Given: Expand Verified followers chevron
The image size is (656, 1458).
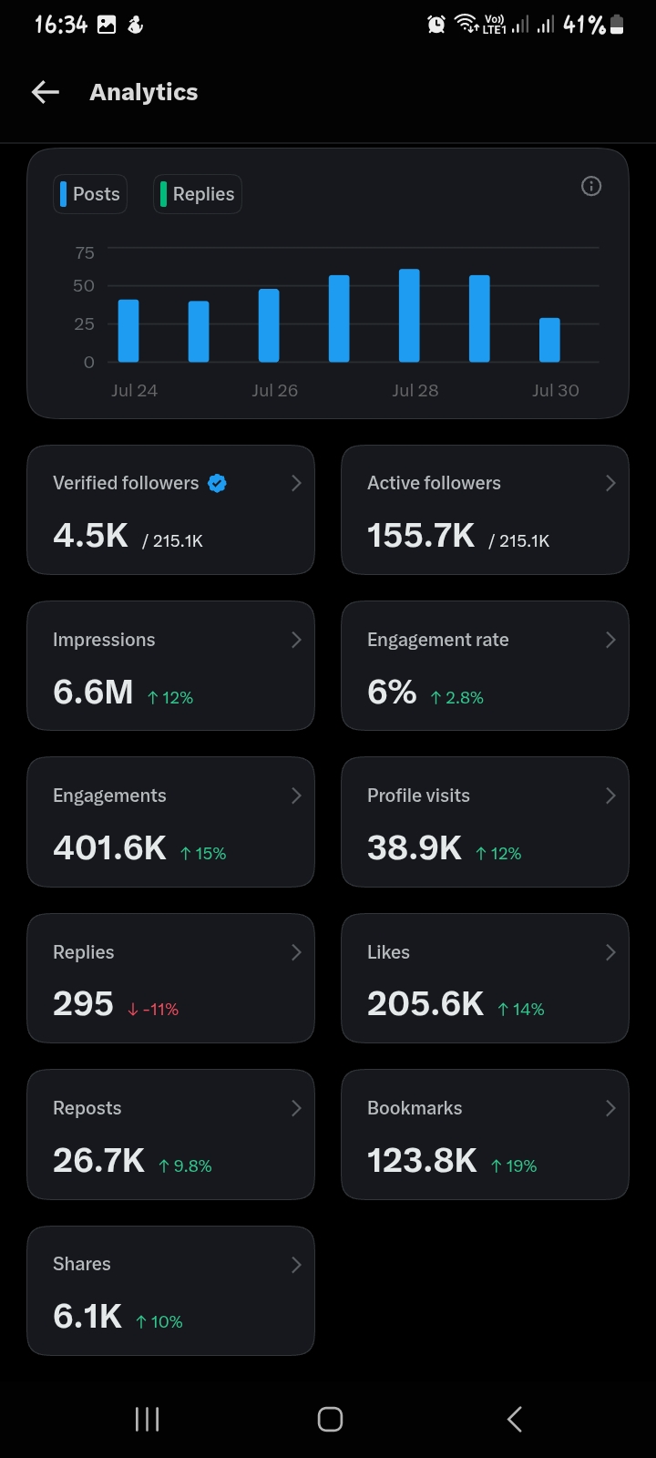Looking at the screenshot, I should point(296,483).
